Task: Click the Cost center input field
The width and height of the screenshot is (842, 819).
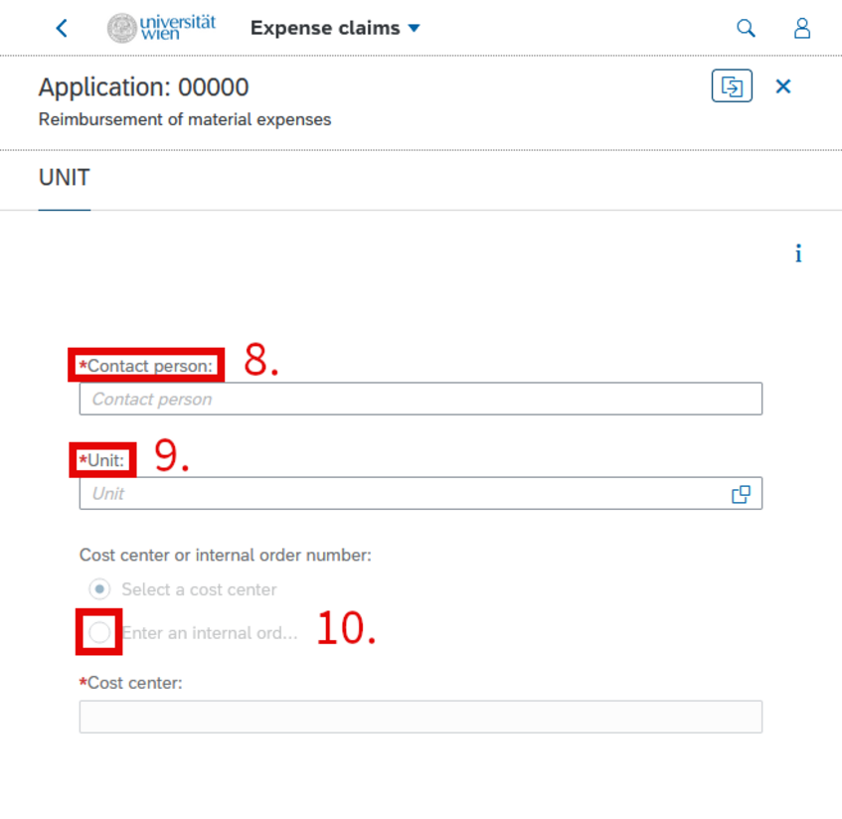Action: [x=421, y=717]
